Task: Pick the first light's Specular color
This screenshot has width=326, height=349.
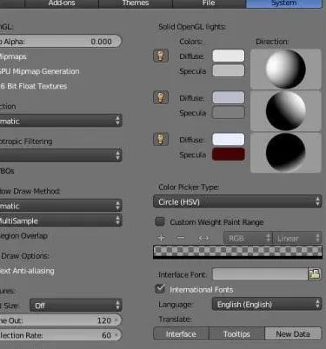Action: [x=229, y=70]
